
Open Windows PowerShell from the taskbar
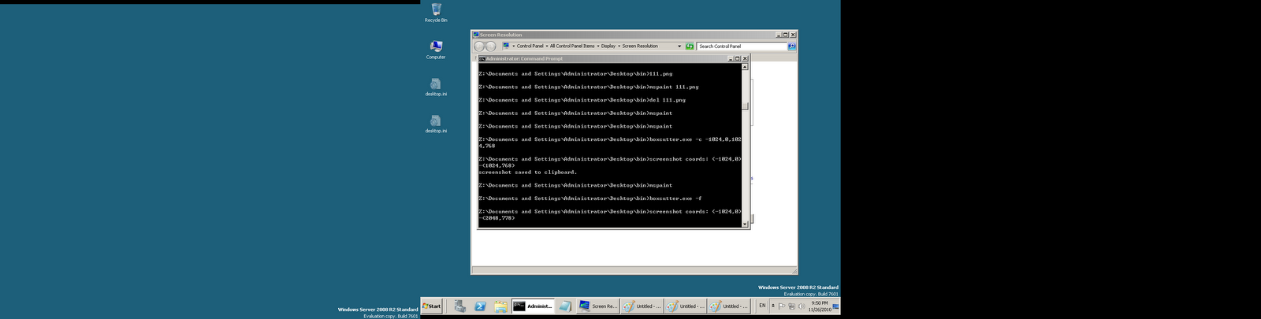click(480, 306)
